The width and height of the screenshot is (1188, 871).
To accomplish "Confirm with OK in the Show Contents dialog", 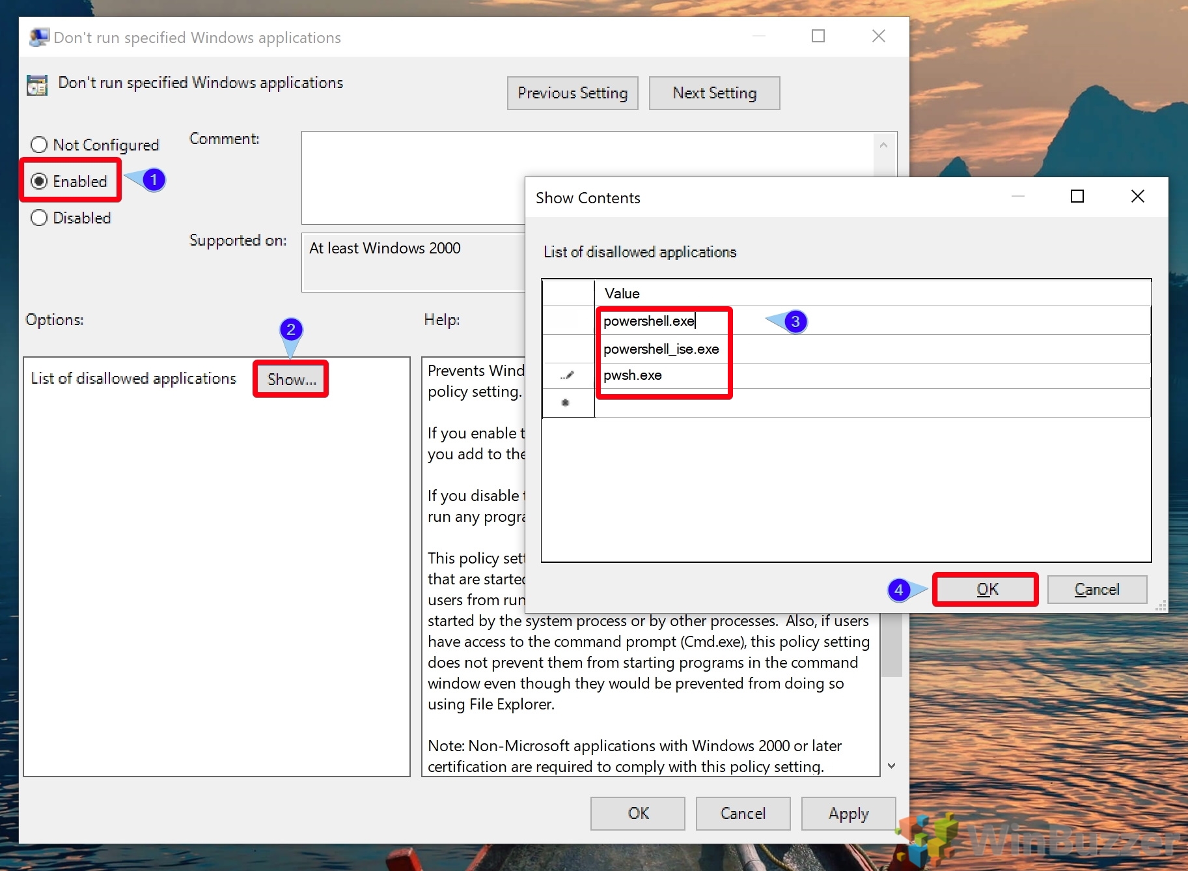I will pos(984,589).
